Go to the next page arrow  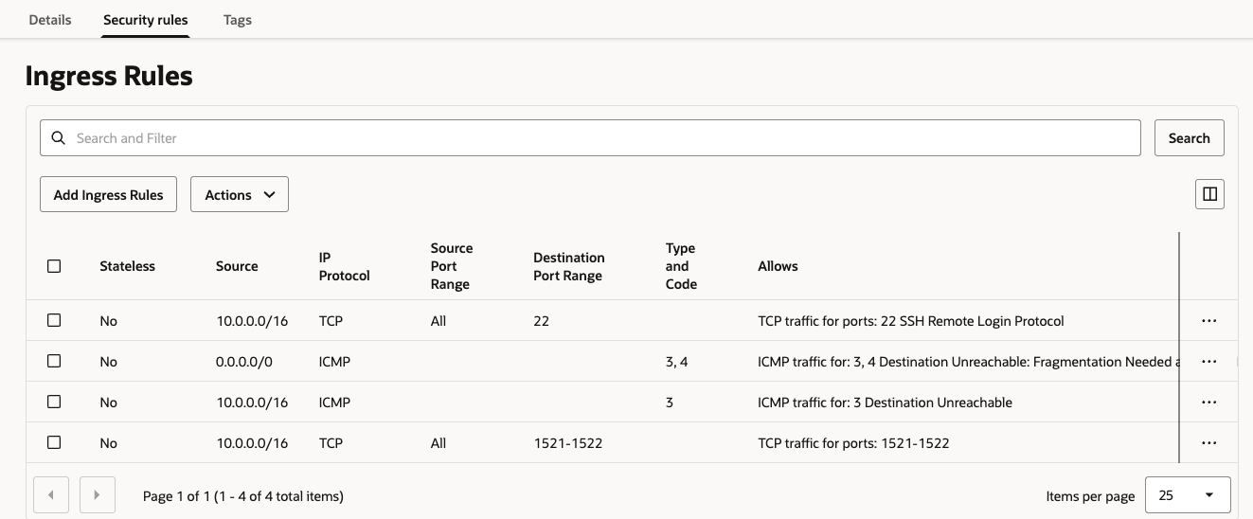click(x=98, y=495)
